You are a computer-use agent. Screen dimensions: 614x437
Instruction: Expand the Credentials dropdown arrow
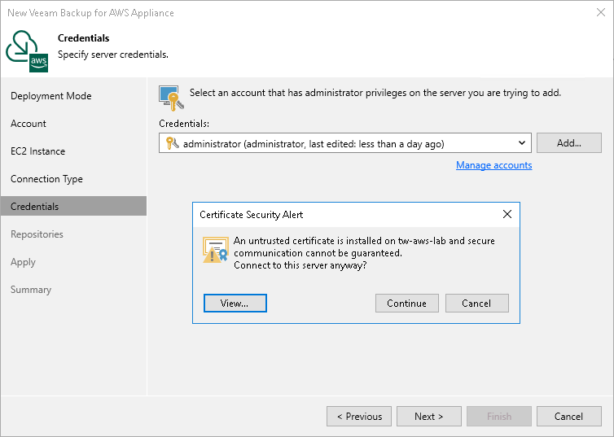(523, 143)
